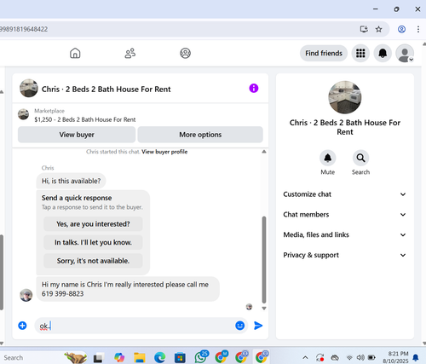Click the speaker volume tray icon
426x364 pixels.
click(360, 357)
